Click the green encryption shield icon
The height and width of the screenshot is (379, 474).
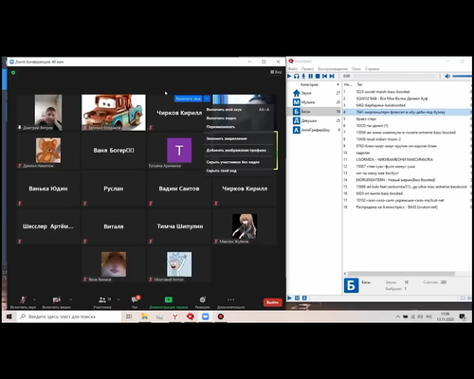(13, 73)
